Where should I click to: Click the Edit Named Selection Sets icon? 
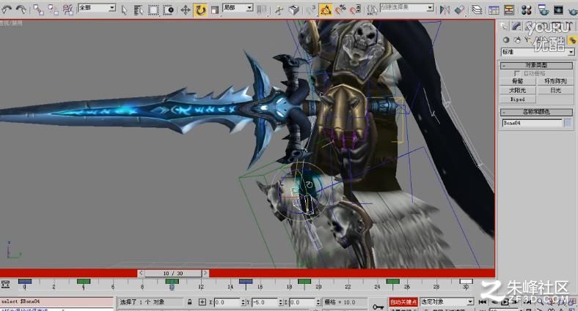pyautogui.click(x=372, y=10)
